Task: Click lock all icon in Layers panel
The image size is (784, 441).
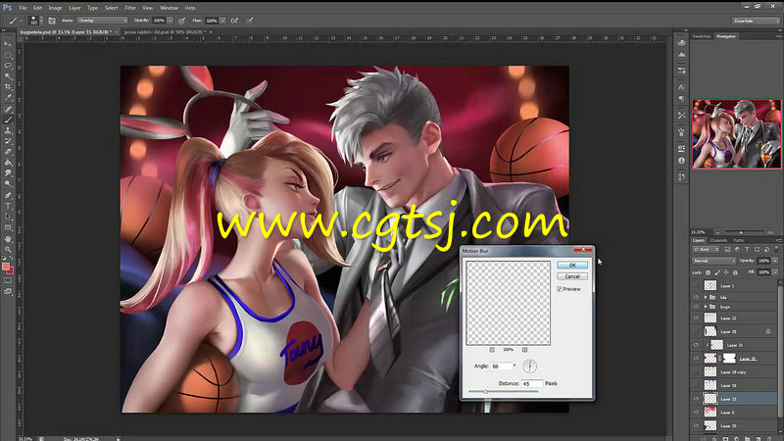Action: click(x=735, y=272)
